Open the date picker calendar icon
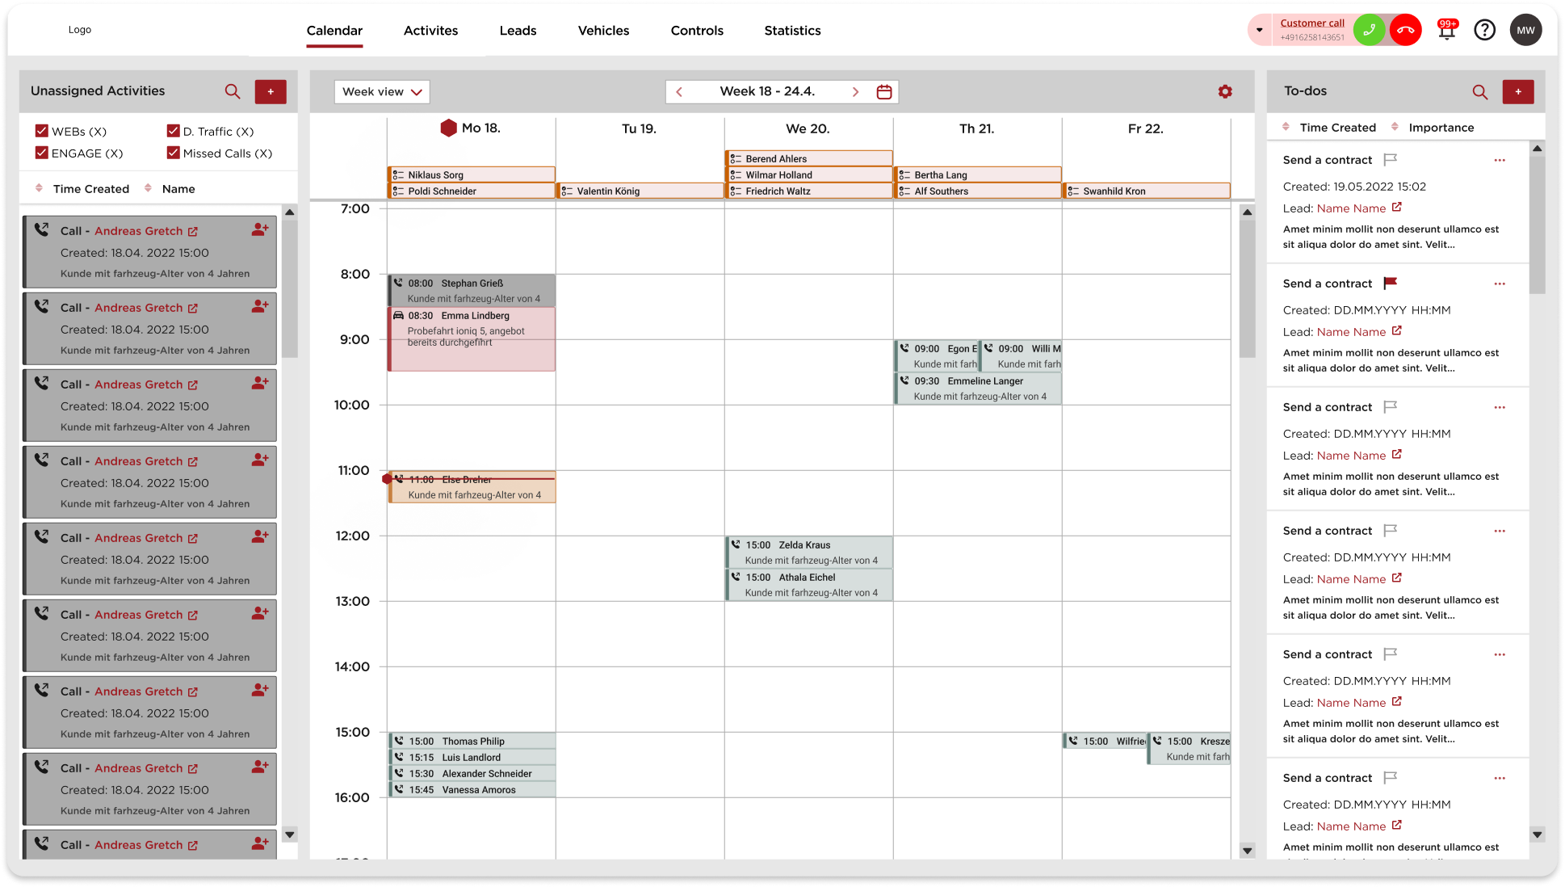 point(884,92)
